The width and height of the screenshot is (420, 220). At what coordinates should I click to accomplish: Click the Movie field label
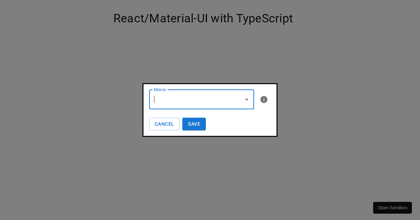point(159,89)
